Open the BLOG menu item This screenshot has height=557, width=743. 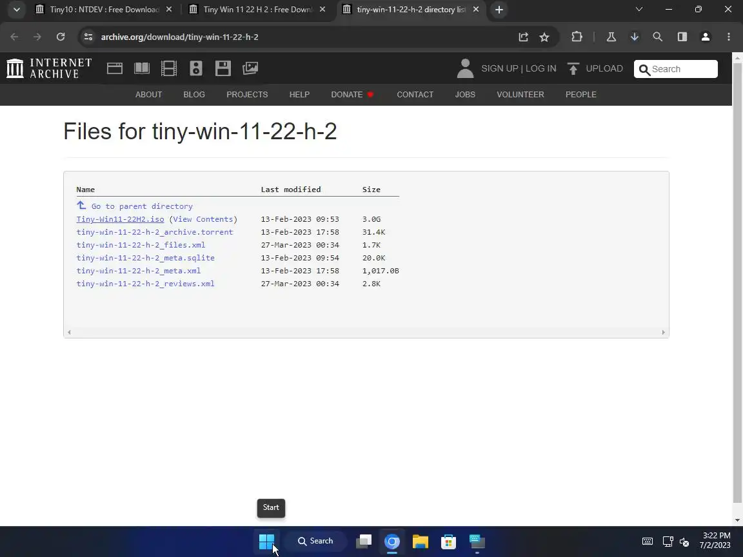click(194, 95)
